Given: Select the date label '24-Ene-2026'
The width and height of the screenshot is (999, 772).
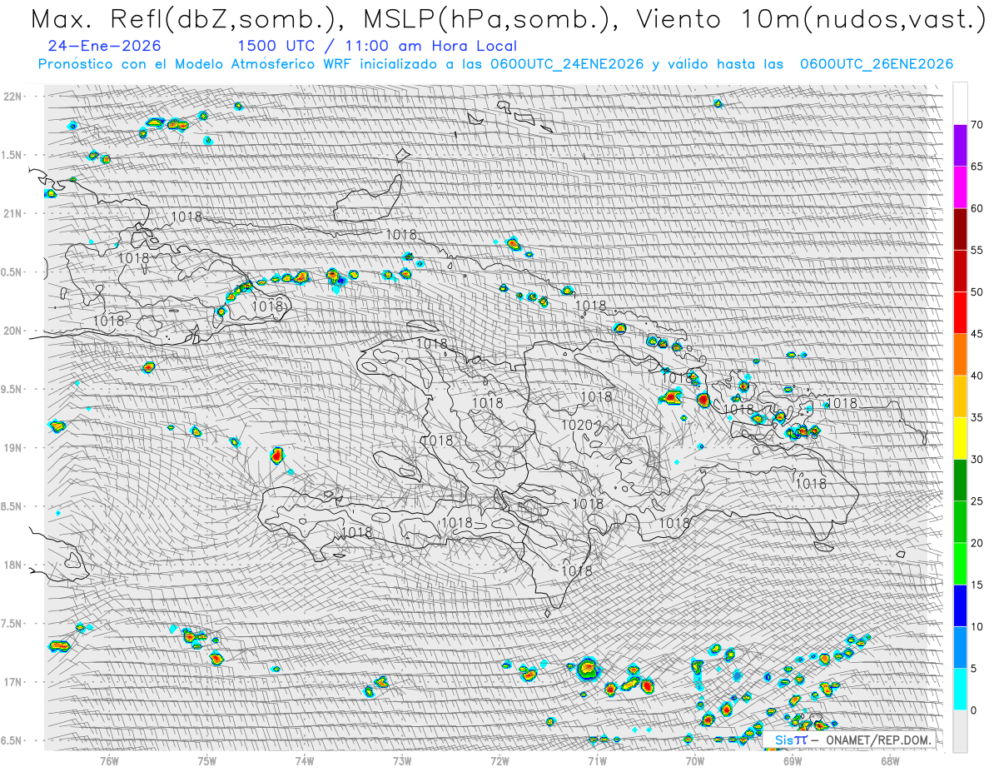Looking at the screenshot, I should pos(104,47).
